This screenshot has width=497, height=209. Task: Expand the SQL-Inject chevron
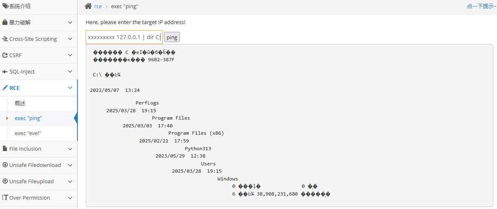click(x=70, y=71)
